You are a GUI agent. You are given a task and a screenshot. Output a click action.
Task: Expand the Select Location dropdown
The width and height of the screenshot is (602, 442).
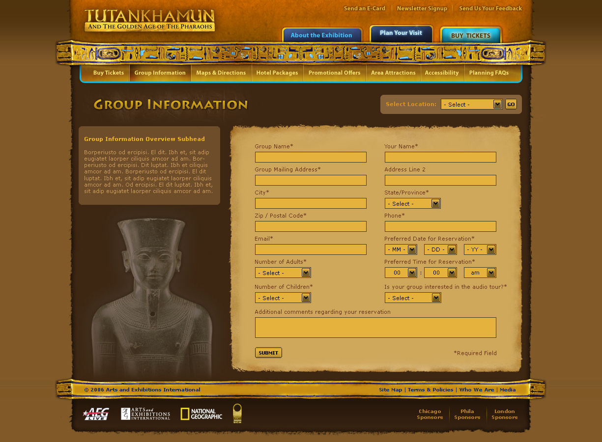[x=471, y=104]
